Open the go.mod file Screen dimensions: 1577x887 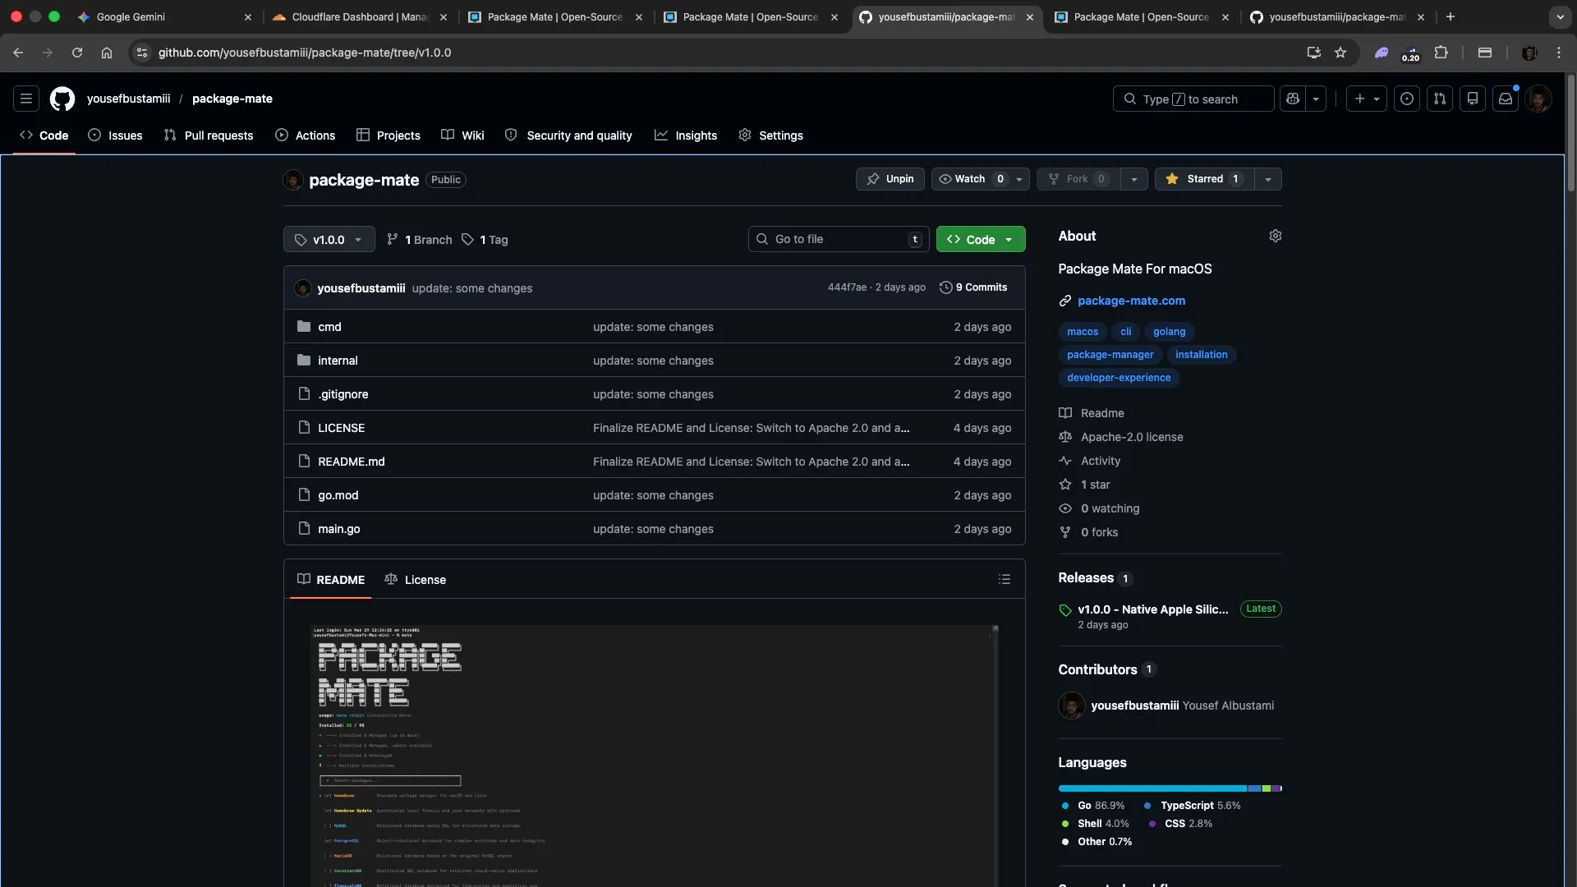[338, 495]
